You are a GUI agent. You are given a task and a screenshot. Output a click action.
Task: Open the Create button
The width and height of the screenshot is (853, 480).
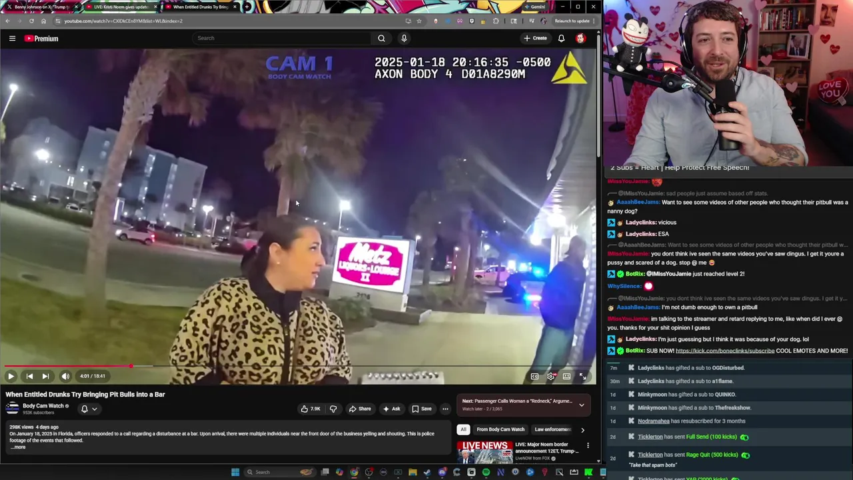click(x=535, y=38)
